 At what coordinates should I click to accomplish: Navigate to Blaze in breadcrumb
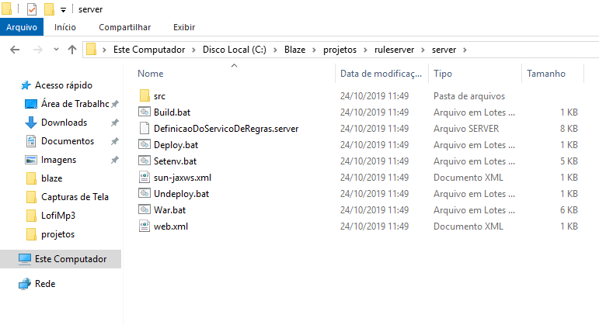(x=295, y=50)
